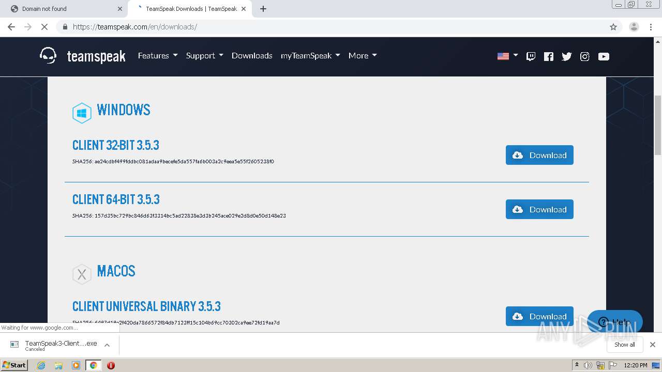Image resolution: width=662 pixels, height=372 pixels.
Task: Stop loading the page with the X button
Action: point(44,27)
